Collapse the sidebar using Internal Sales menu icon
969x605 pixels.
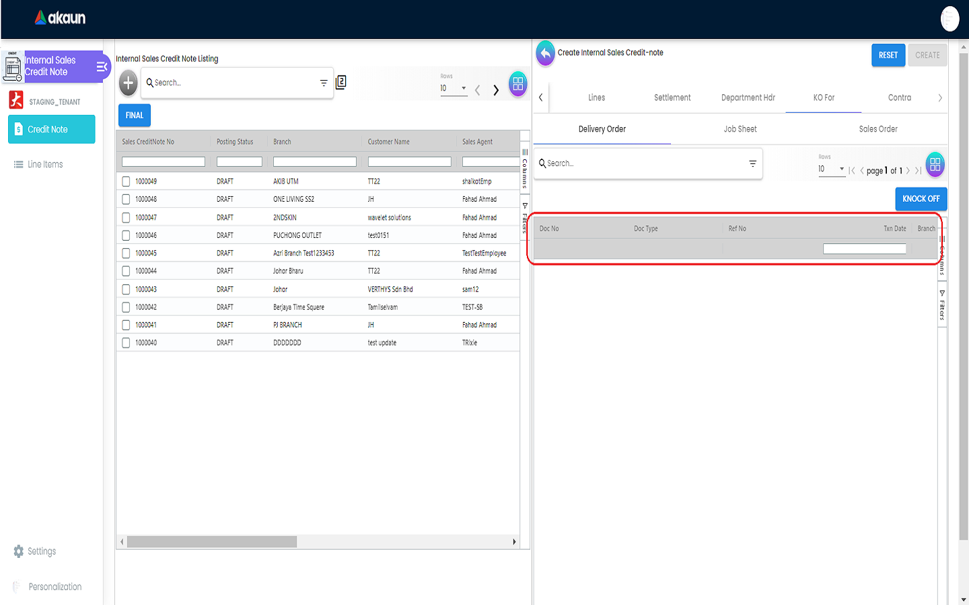pyautogui.click(x=102, y=67)
